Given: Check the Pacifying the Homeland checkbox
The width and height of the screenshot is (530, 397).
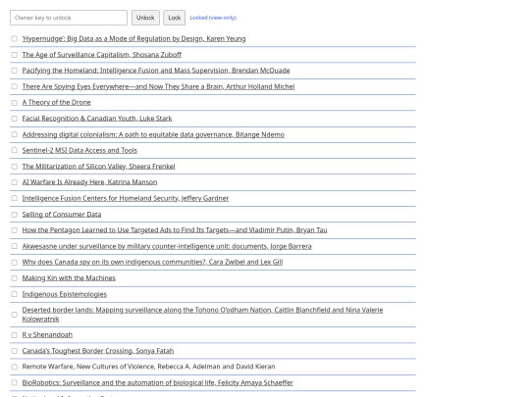Looking at the screenshot, I should coord(14,71).
